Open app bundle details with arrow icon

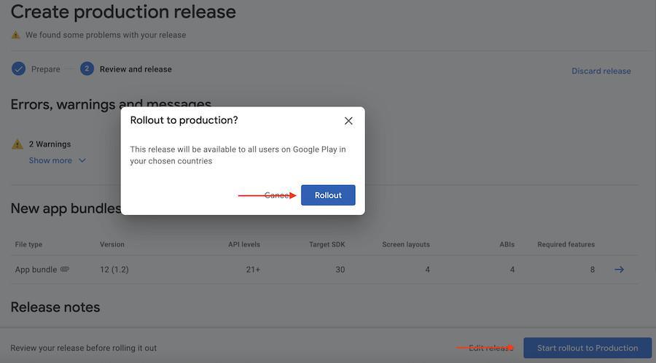(619, 270)
